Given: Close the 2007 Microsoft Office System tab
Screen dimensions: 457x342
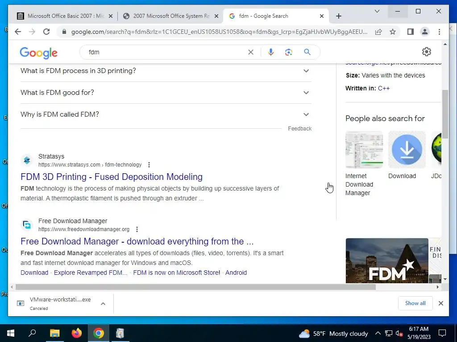Looking at the screenshot, I should point(216,16).
